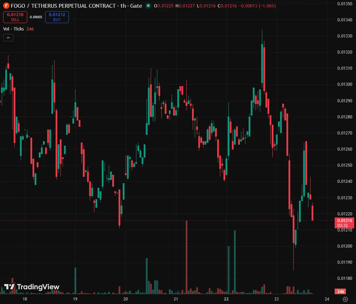Click the green market status dot
356x304 pixels.
point(148,6)
